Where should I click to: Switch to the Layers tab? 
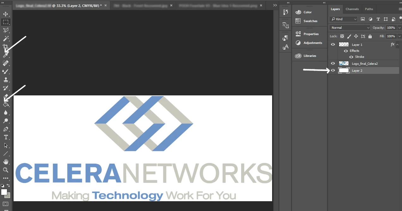(x=335, y=9)
